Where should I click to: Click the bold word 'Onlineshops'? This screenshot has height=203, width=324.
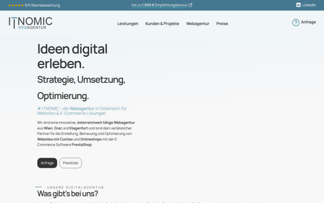(91, 140)
